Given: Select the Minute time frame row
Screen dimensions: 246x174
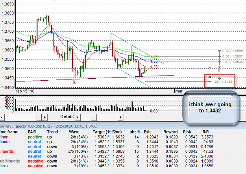Looking at the screenshot, I should (107, 142).
